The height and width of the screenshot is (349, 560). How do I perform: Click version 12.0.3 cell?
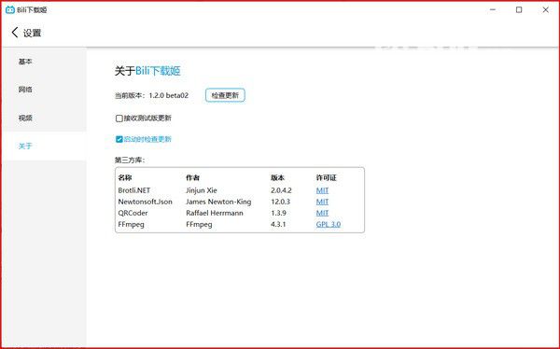point(280,202)
